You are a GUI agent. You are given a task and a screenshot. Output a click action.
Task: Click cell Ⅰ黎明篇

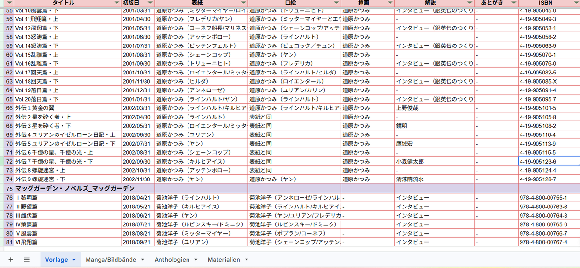(x=67, y=197)
